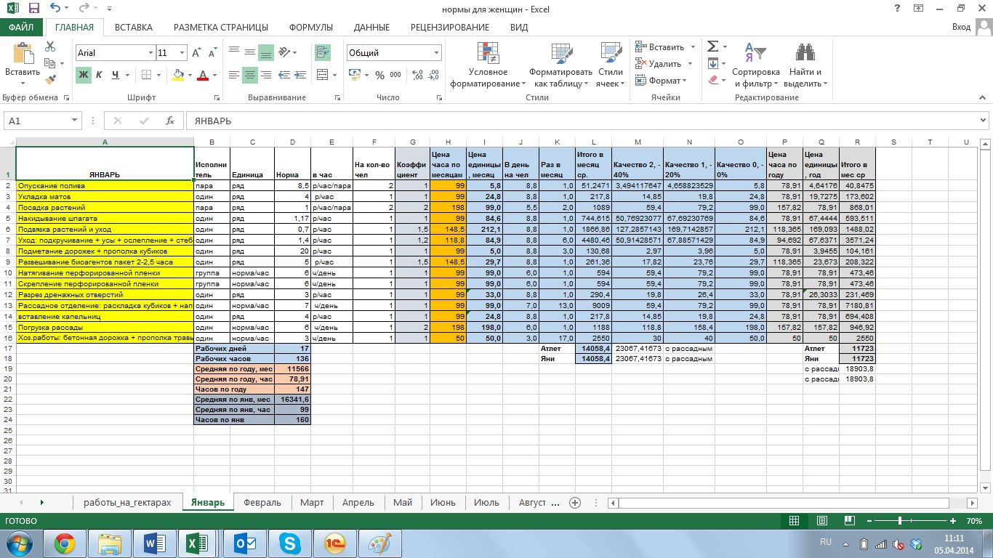Open the Февраль sheet tab
Screen dimensions: 993x558
click(262, 503)
